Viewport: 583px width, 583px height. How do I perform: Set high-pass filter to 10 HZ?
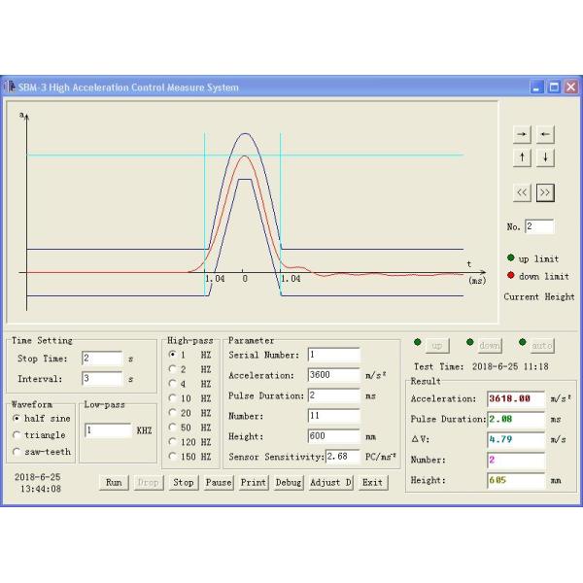pos(173,397)
